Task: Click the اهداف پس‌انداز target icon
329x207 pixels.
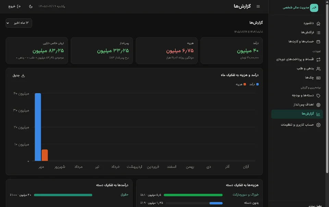Action: tap(318, 105)
